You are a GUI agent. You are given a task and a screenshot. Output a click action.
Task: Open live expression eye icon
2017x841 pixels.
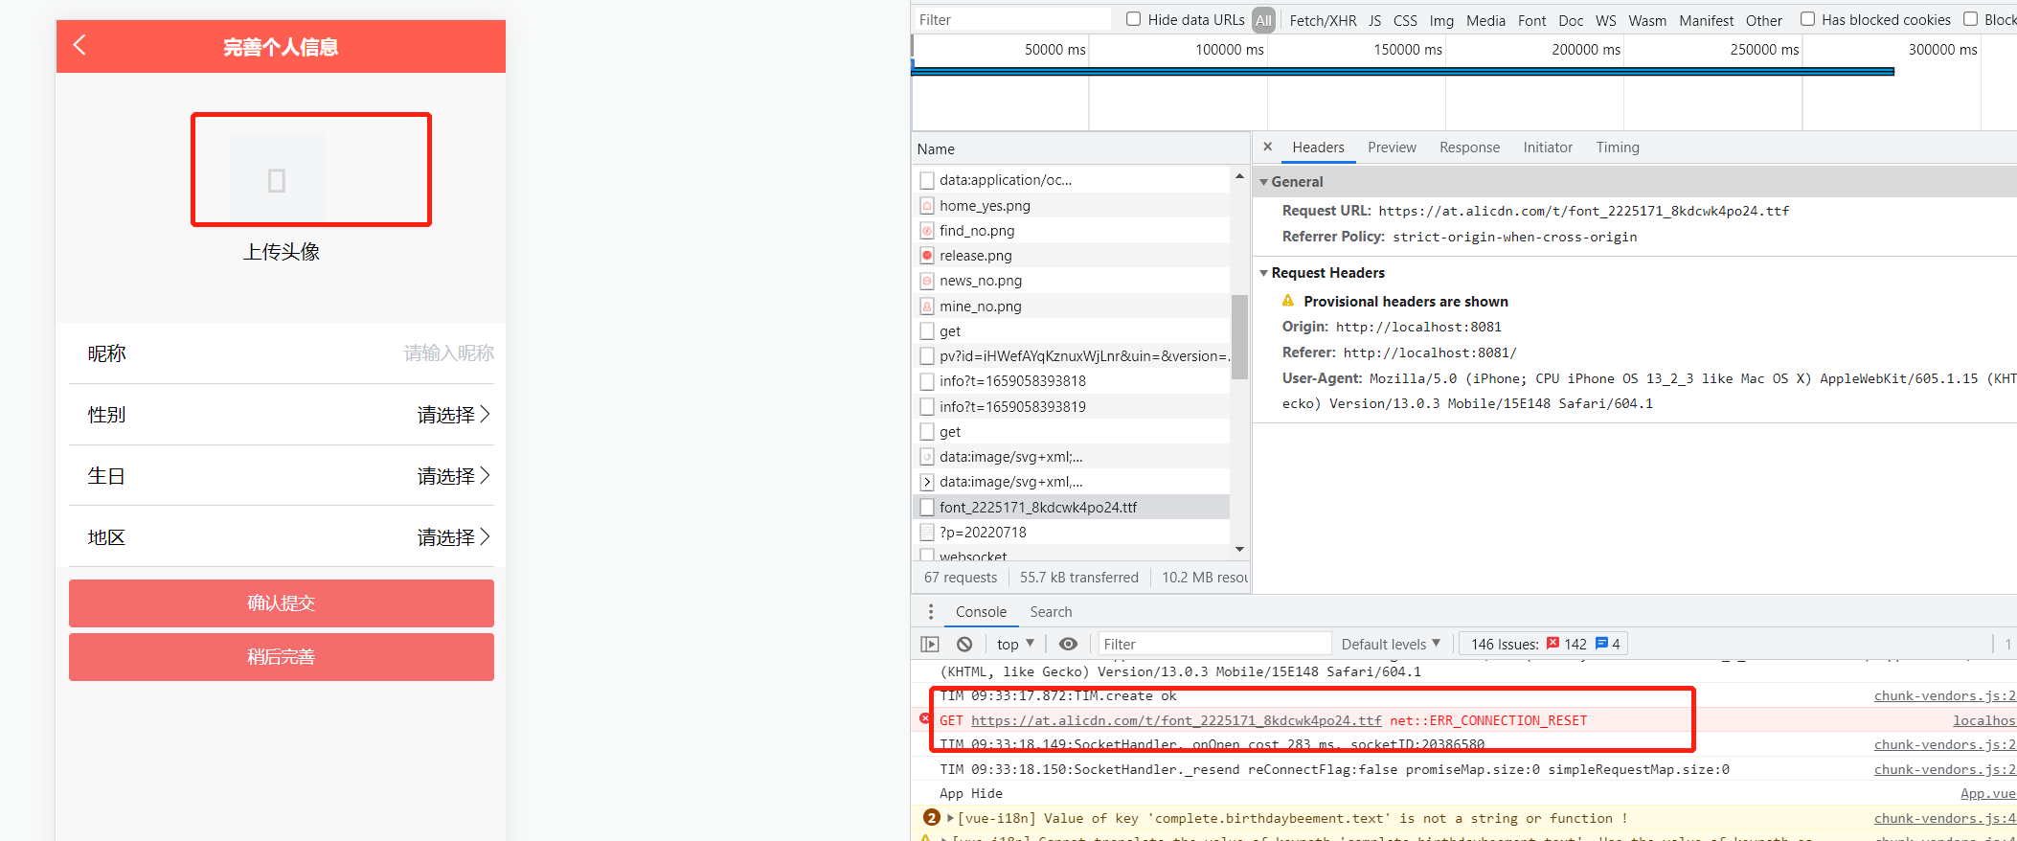point(1068,644)
